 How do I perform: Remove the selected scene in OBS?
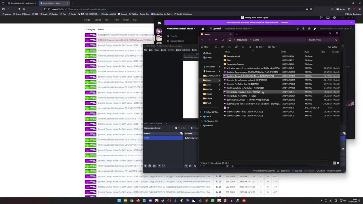pos(149,166)
